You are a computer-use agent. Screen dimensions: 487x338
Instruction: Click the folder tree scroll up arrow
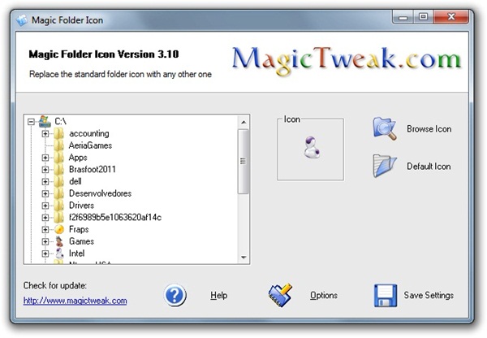[x=243, y=122]
